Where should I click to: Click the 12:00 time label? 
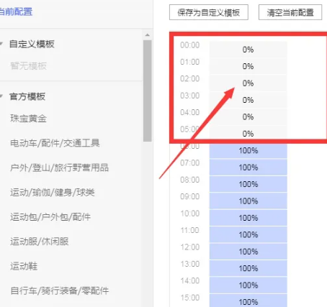point(190,247)
